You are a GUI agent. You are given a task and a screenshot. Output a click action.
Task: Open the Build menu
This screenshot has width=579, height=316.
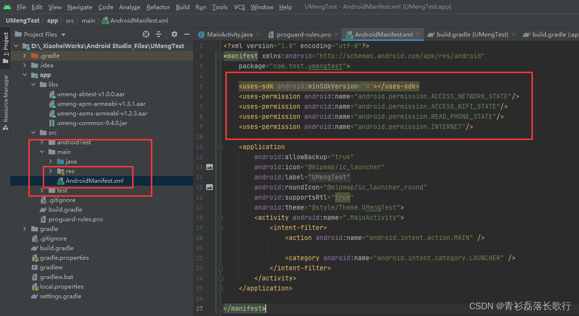(183, 7)
